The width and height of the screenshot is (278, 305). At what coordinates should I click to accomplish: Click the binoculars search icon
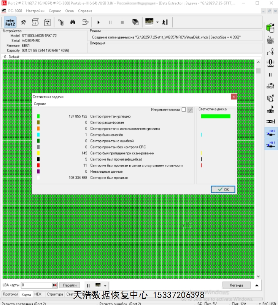[x=72, y=22]
